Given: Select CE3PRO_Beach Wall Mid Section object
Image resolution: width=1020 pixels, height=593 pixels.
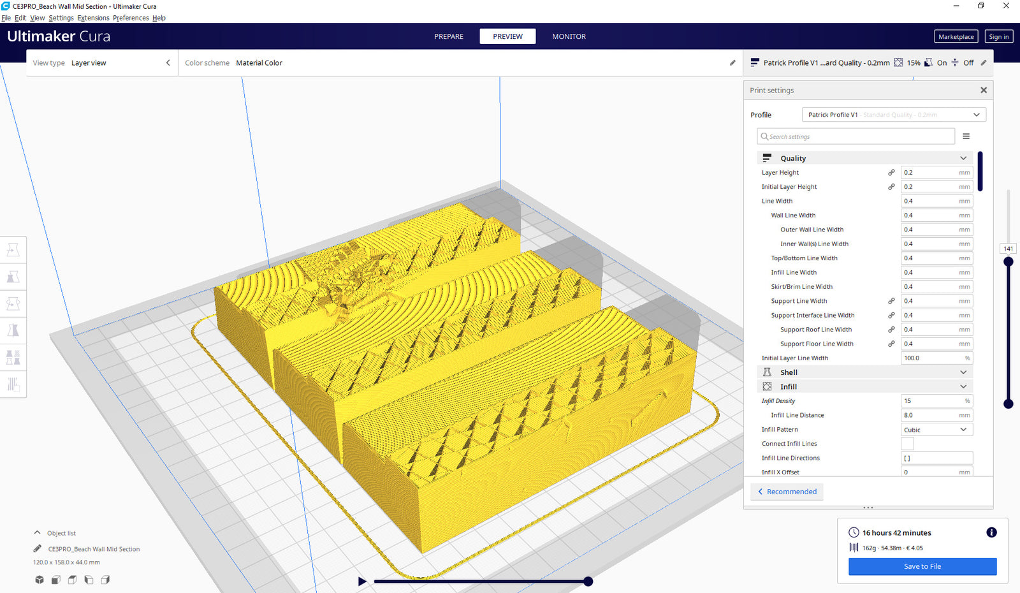Looking at the screenshot, I should click(x=94, y=549).
